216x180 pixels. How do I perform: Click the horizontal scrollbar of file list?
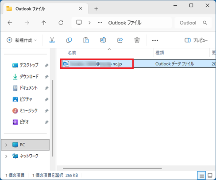pos(112,168)
